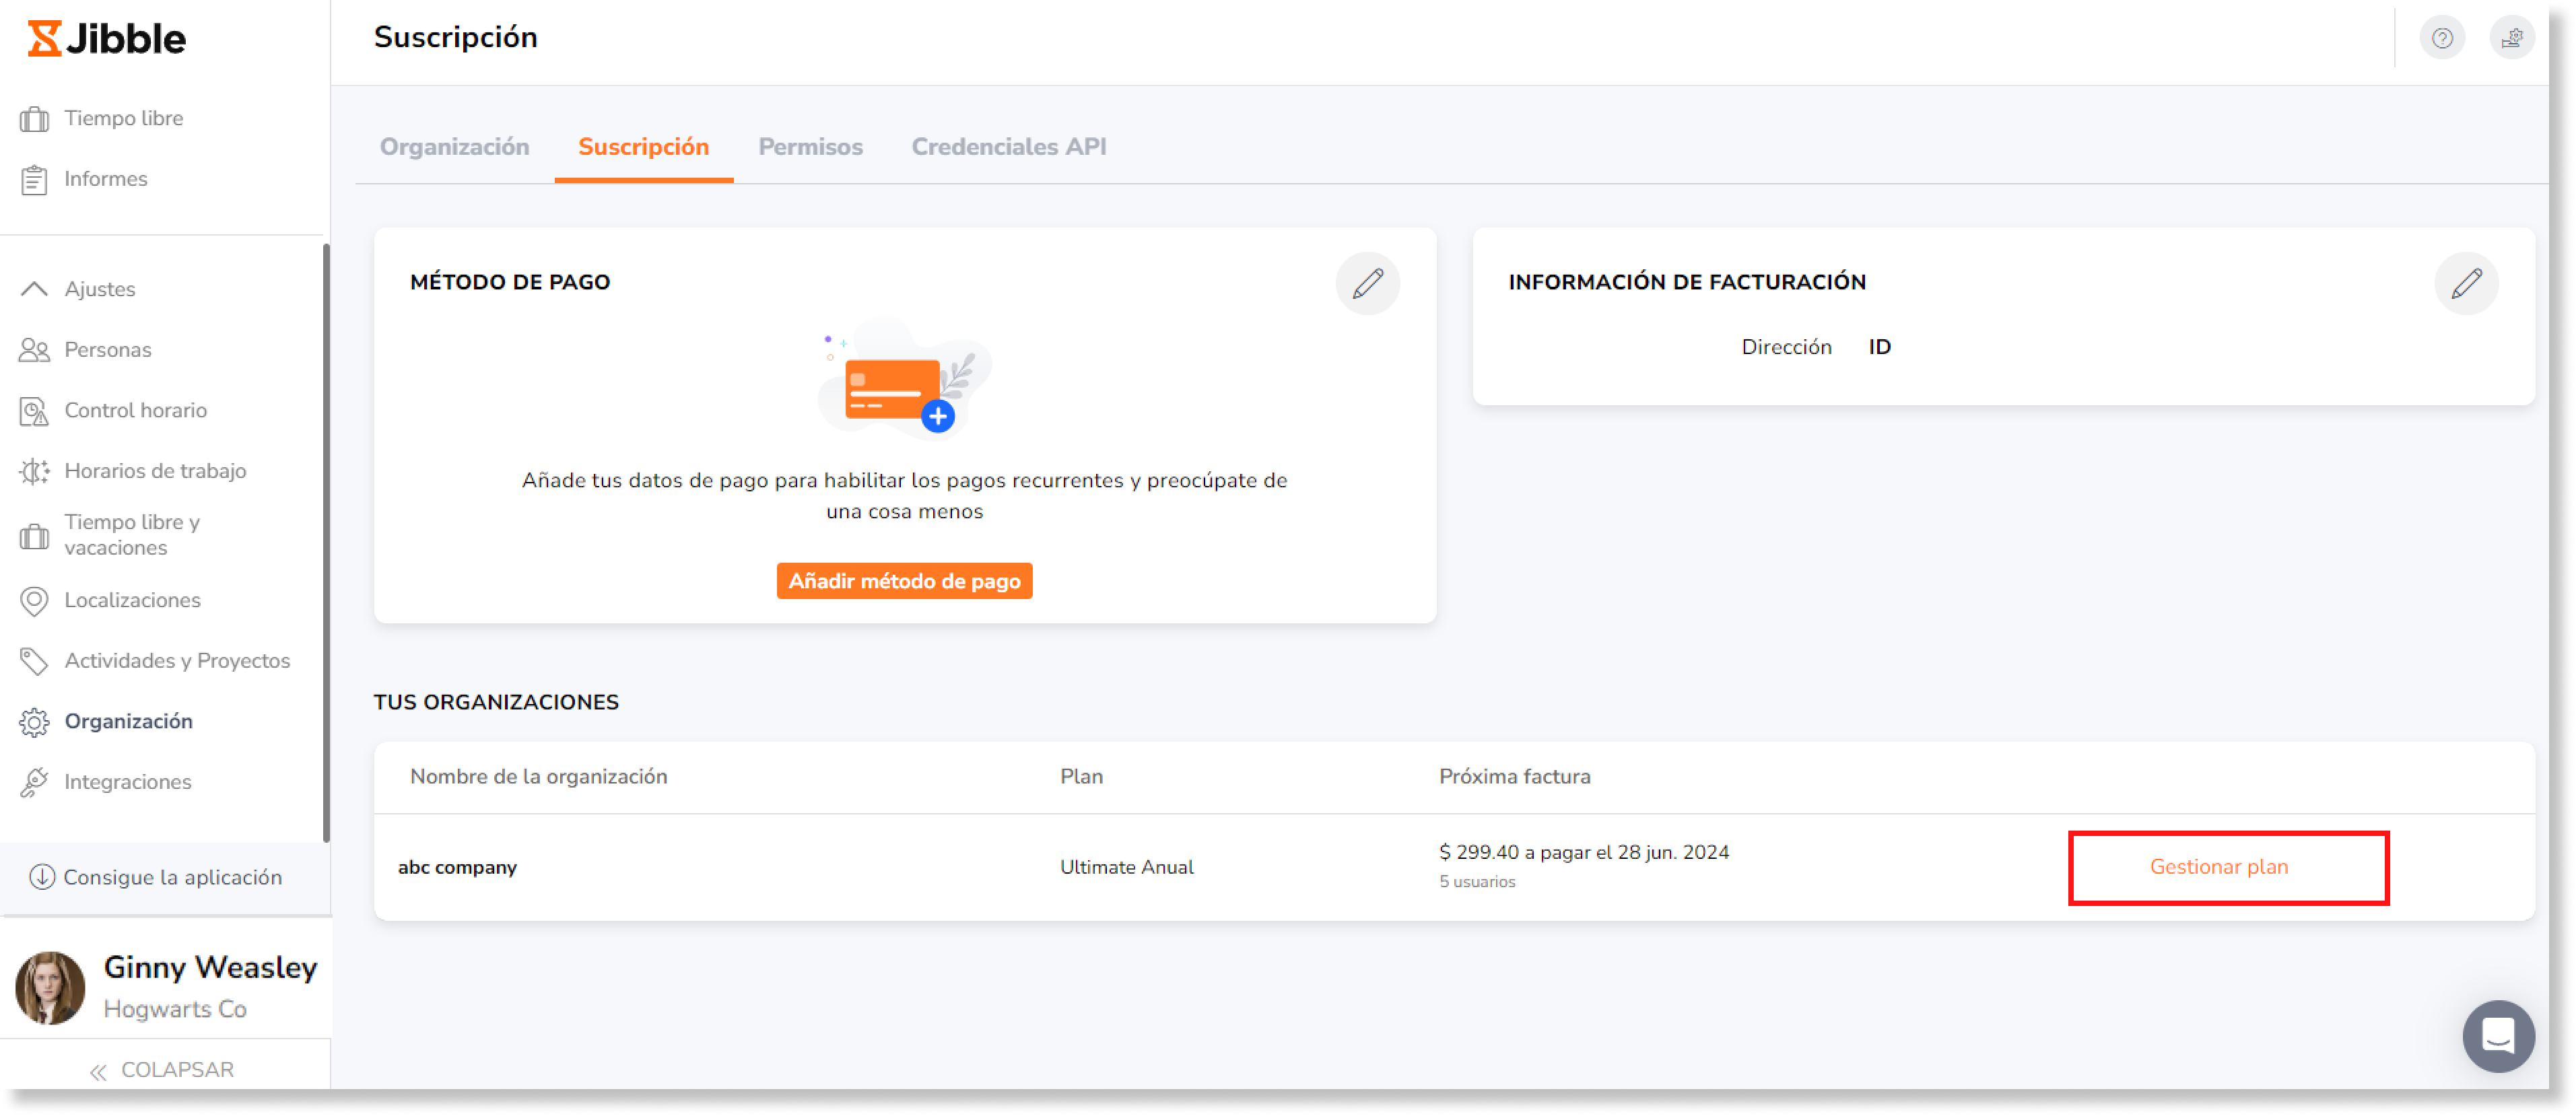Image resolution: width=2576 pixels, height=1116 pixels.
Task: Edit the payment method with the pencil icon
Action: coord(1368,283)
